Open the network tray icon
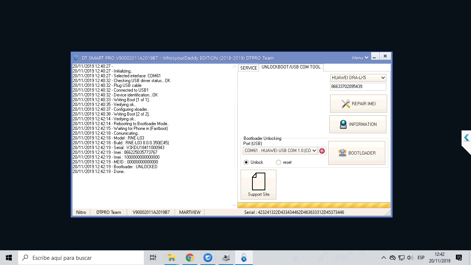Image resolution: width=471 pixels, height=265 pixels. tap(401, 258)
